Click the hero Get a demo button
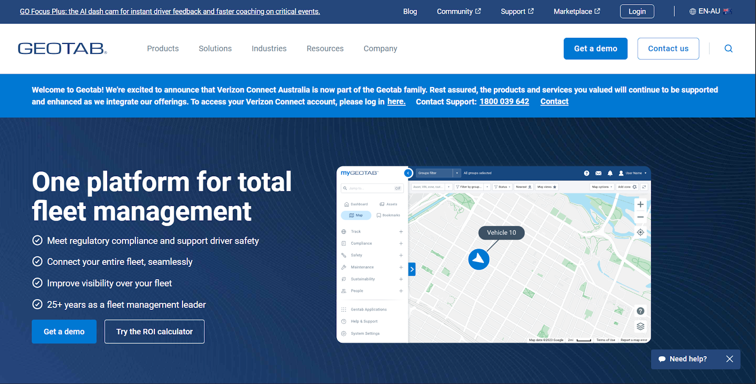 coord(64,332)
